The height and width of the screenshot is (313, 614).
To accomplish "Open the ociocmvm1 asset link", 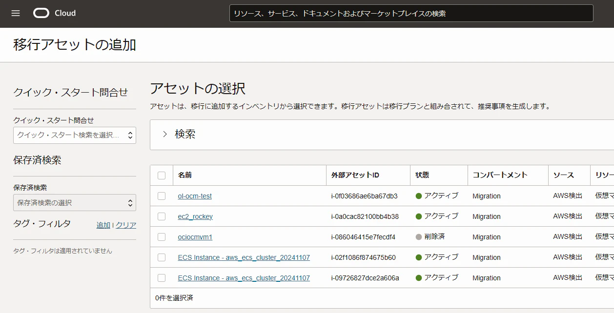I will [195, 237].
